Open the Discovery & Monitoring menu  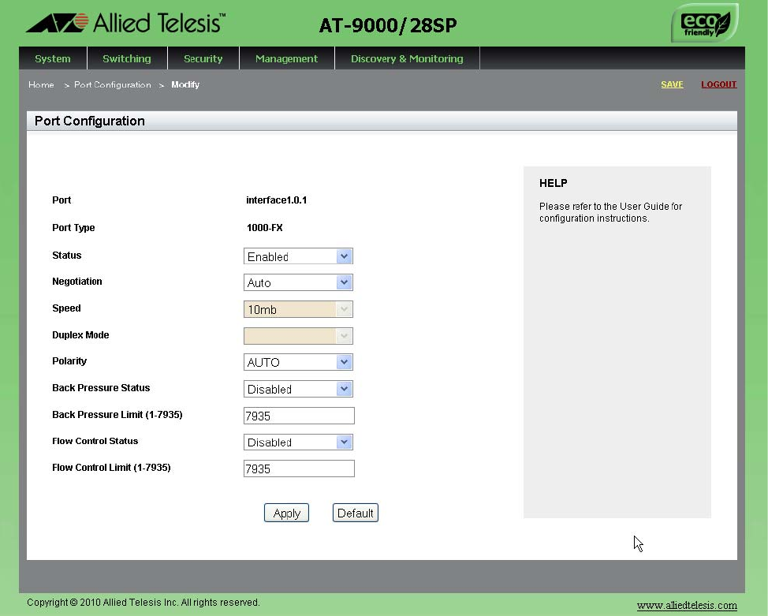[x=407, y=58]
